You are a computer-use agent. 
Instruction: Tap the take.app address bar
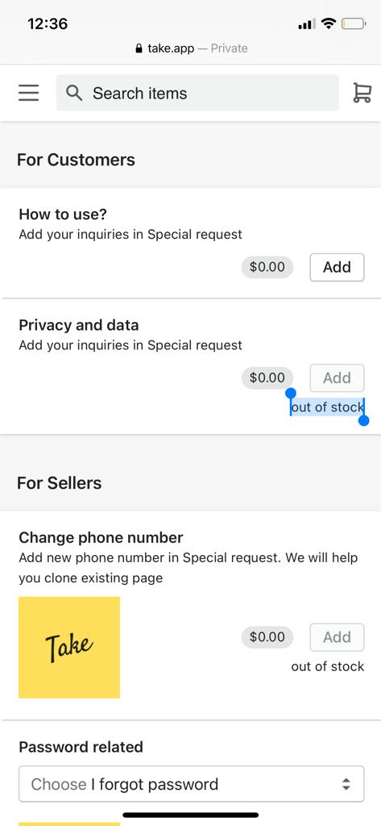191,48
